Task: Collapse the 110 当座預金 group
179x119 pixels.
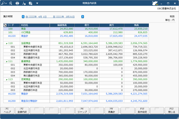Action: point(7,43)
